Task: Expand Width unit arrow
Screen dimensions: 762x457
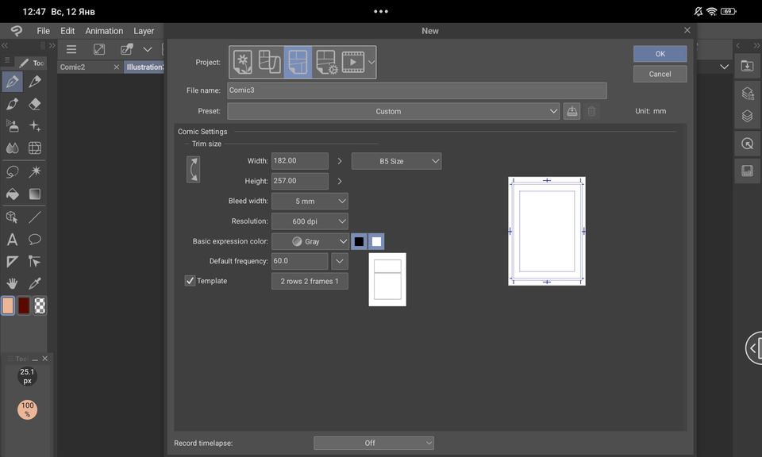Action: 340,161
